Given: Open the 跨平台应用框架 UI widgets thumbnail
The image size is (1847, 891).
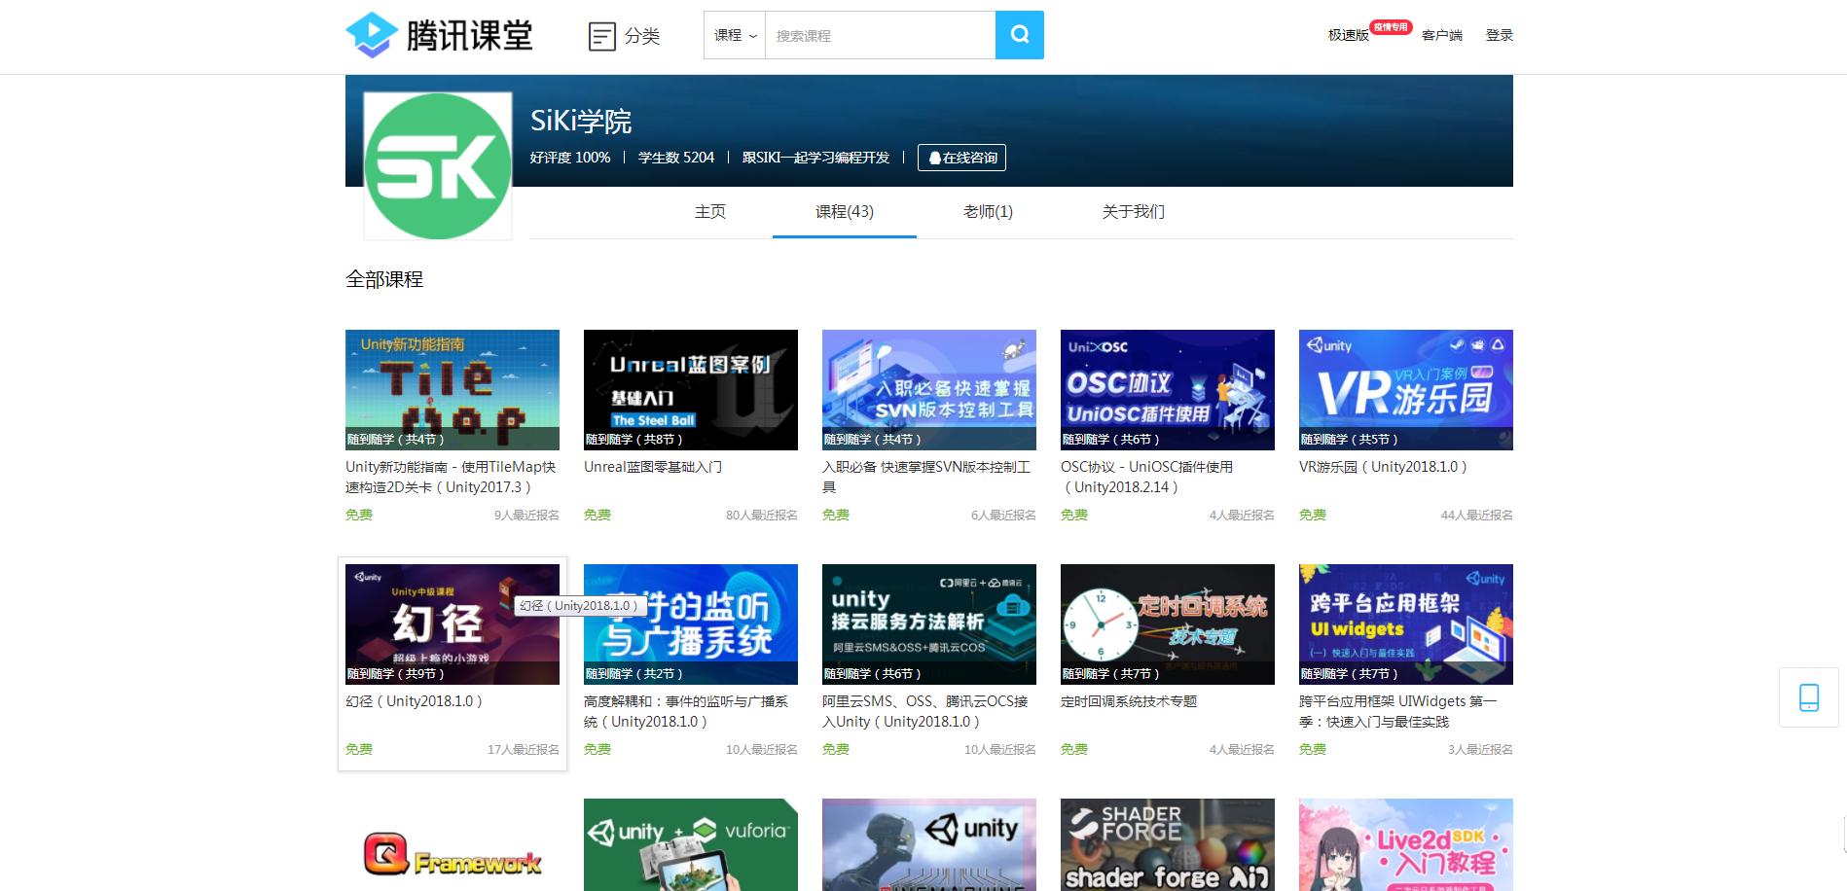Looking at the screenshot, I should click(1406, 624).
